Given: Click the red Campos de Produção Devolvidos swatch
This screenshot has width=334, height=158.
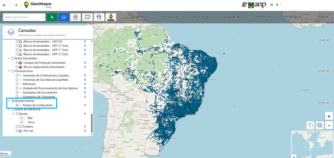Looking at the screenshot, I should point(21,63).
